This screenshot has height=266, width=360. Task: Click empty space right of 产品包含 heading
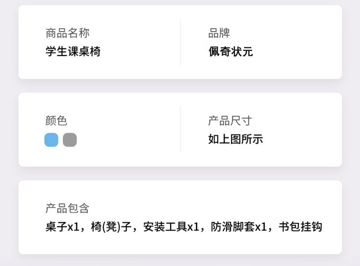(205, 208)
